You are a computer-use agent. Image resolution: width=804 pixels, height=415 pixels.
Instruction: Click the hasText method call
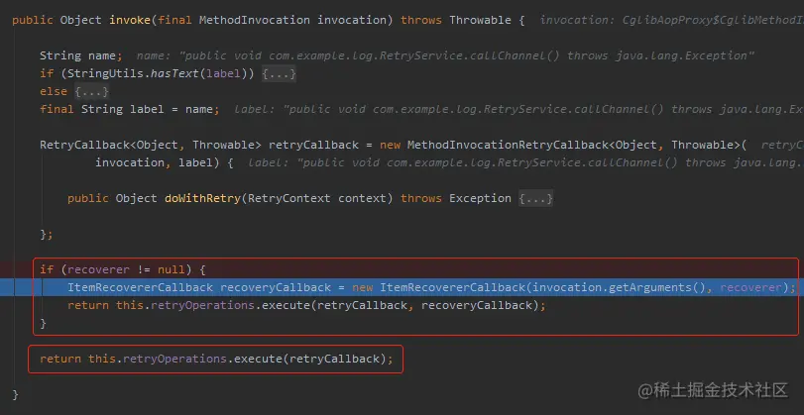tap(174, 73)
